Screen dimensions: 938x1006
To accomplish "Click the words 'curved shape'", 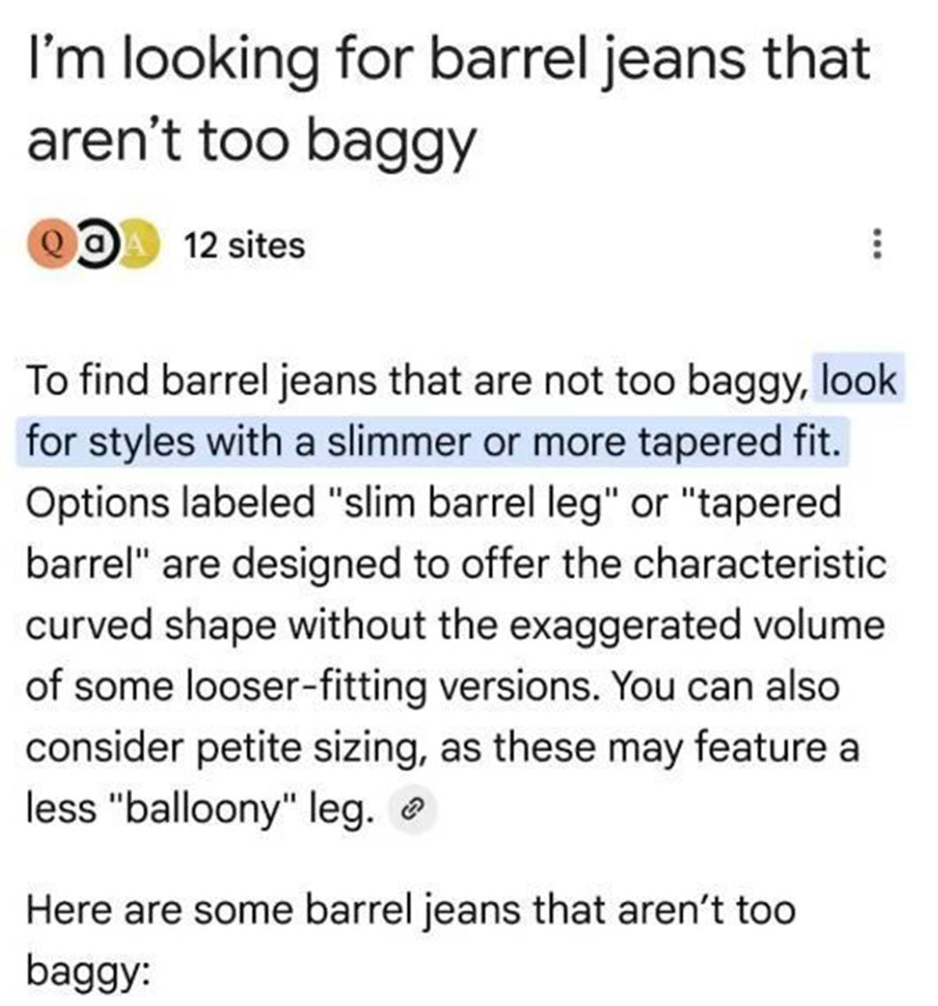I will click(x=150, y=625).
